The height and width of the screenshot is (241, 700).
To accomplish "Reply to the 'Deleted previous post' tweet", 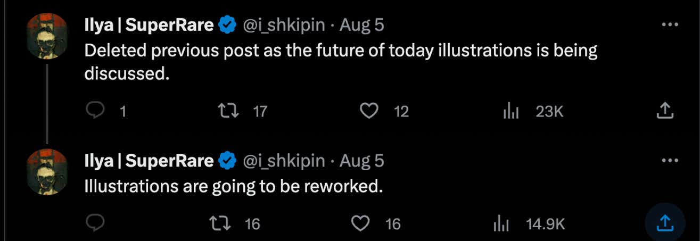I will coord(95,111).
